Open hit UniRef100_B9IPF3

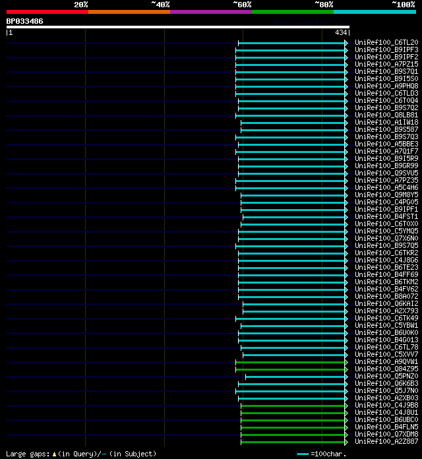pos(386,49)
